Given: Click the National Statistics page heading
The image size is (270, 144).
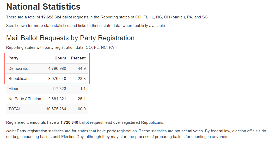Looking at the screenshot, I should (43, 6).
